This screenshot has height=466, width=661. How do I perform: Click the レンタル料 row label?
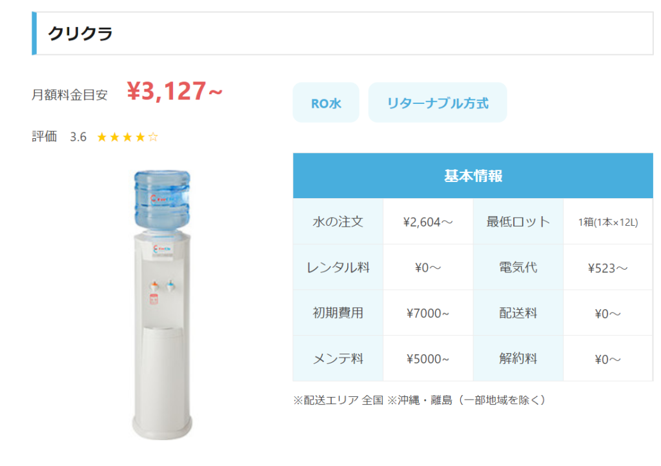tap(338, 268)
